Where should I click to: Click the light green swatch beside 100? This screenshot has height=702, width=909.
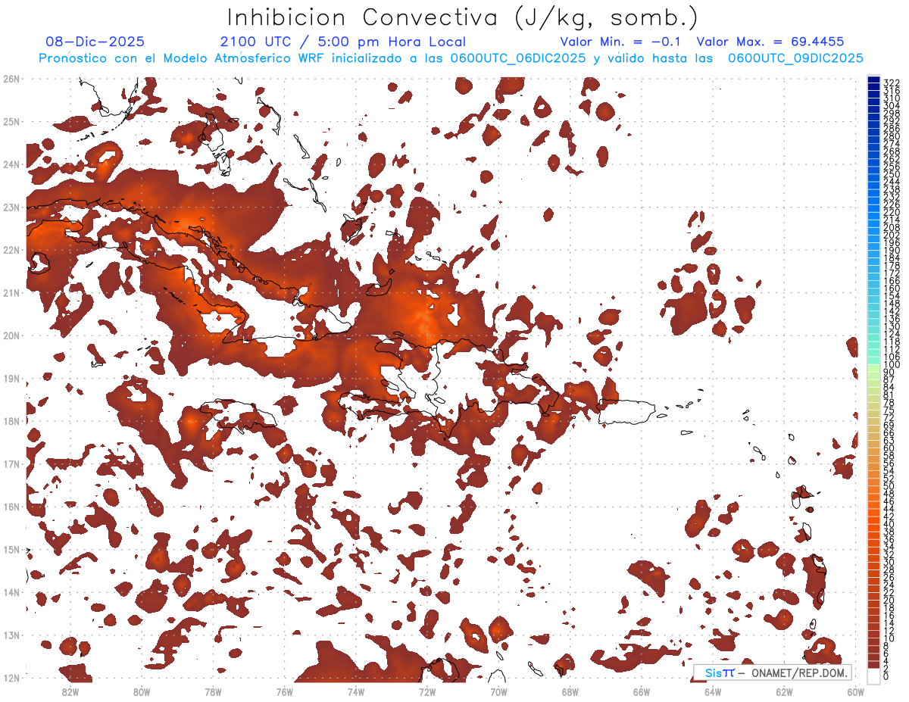coord(873,369)
